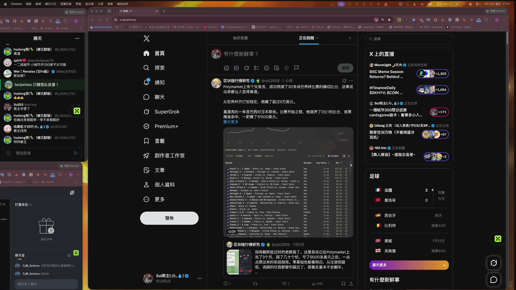Open more options on 区块链行情研究 post

[x=351, y=81]
